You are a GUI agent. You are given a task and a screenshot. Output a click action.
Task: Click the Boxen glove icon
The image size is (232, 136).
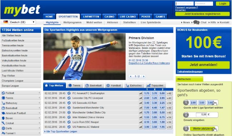coord(3,118)
